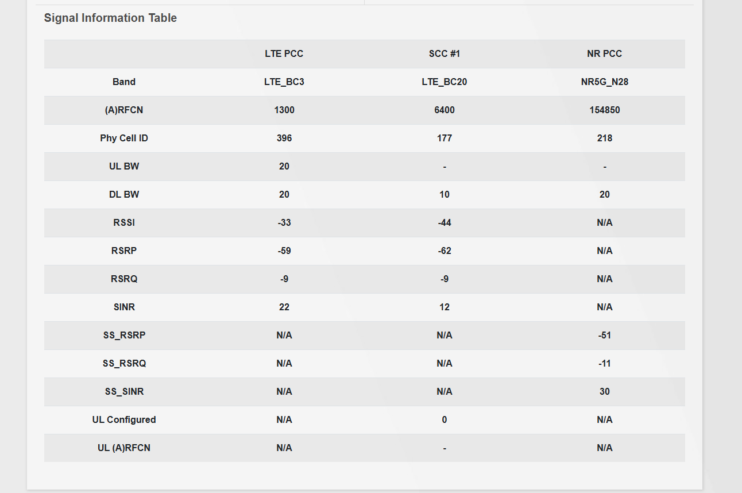The image size is (742, 493).
Task: Select the SINR value 22
Action: (284, 307)
